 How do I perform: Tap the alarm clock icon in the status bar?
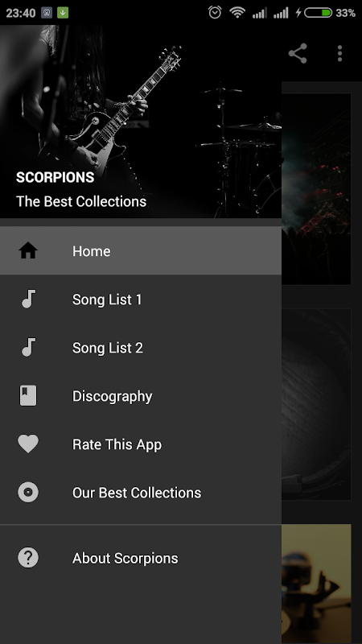click(x=215, y=13)
